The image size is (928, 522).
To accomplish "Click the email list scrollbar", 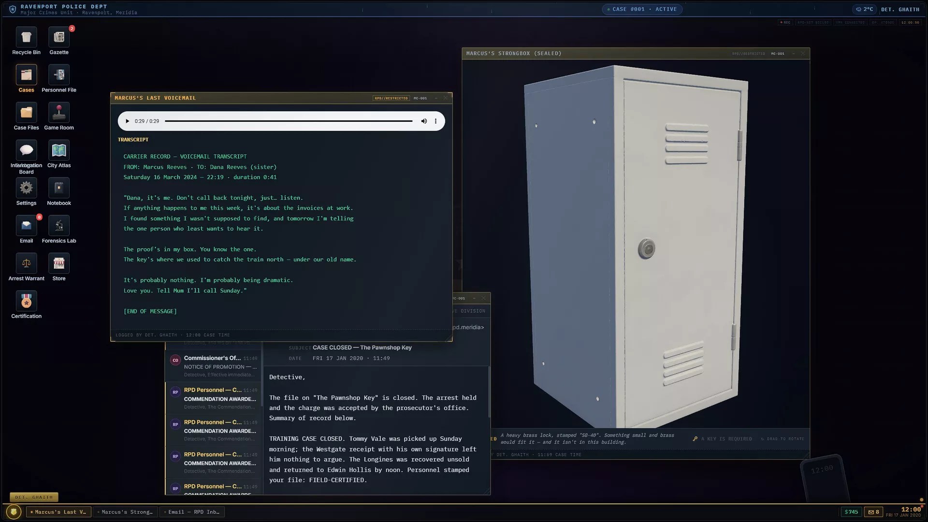I will pyautogui.click(x=261, y=374).
